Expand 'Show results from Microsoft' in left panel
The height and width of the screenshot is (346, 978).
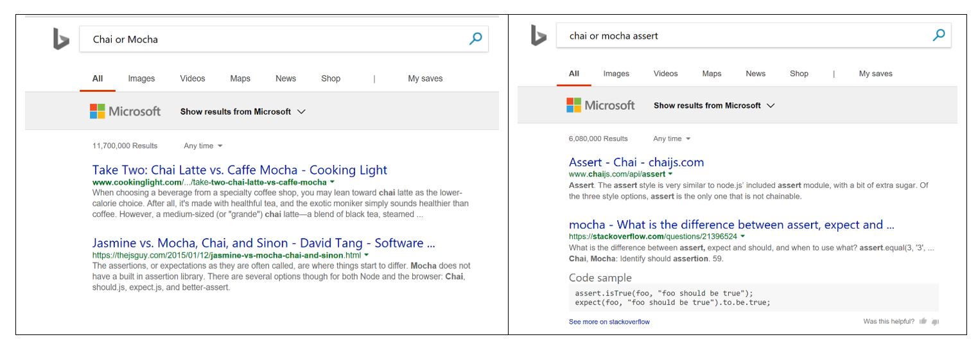tap(243, 112)
